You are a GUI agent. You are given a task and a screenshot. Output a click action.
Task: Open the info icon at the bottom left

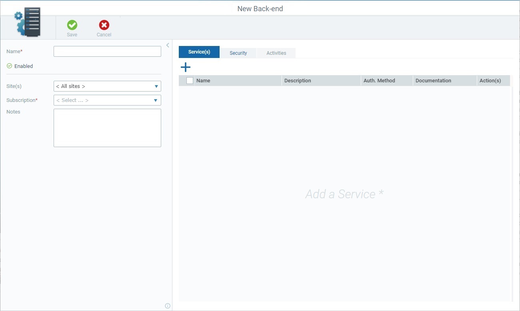click(x=168, y=305)
